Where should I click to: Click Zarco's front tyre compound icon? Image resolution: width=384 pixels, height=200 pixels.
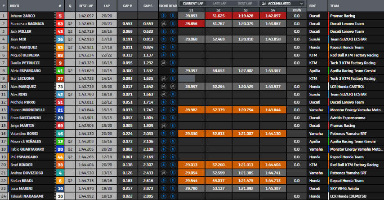[x=164, y=16]
